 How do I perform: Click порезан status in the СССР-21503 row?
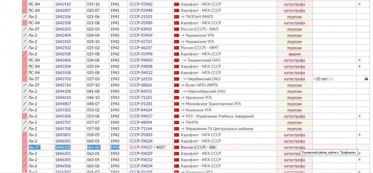tap(294, 17)
